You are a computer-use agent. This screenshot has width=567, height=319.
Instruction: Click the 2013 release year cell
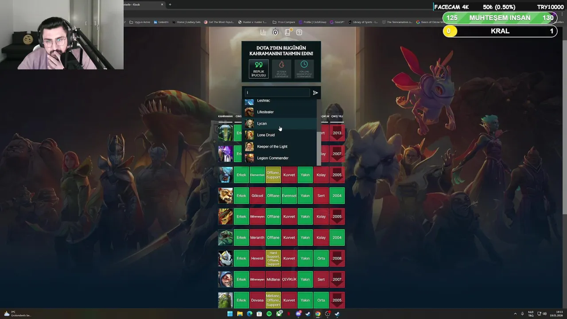337,133
